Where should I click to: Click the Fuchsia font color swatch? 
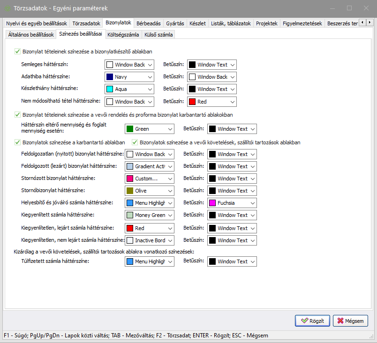[212, 203]
